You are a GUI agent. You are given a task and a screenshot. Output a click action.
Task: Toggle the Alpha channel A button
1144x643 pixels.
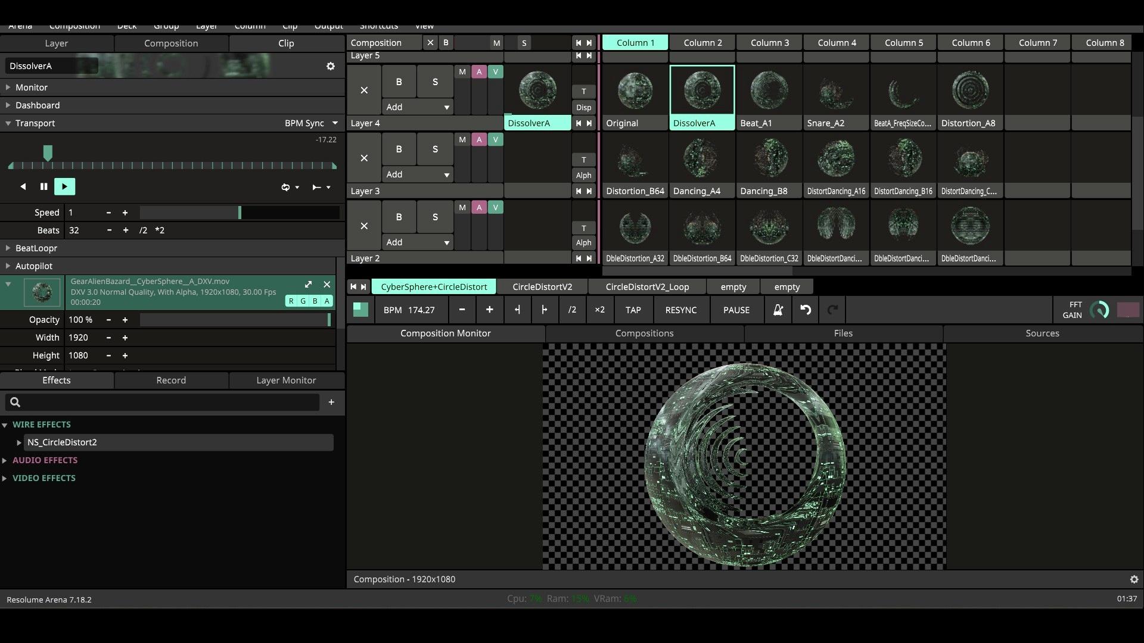(x=327, y=301)
